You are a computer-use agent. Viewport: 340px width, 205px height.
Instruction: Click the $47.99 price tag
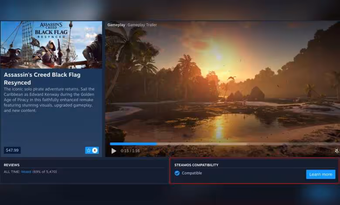pyautogui.click(x=12, y=150)
